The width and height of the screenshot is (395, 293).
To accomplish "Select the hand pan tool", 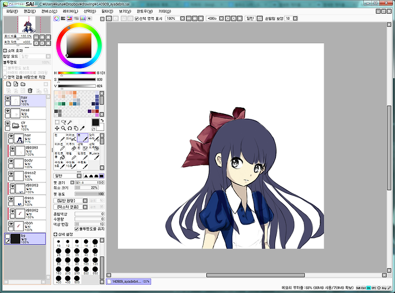I will pos(76,128).
